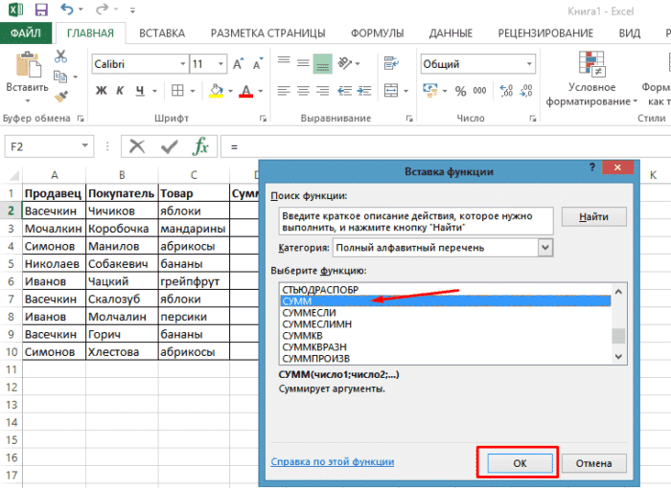Click the red font color swatch
The height and width of the screenshot is (488, 671).
[x=246, y=92]
